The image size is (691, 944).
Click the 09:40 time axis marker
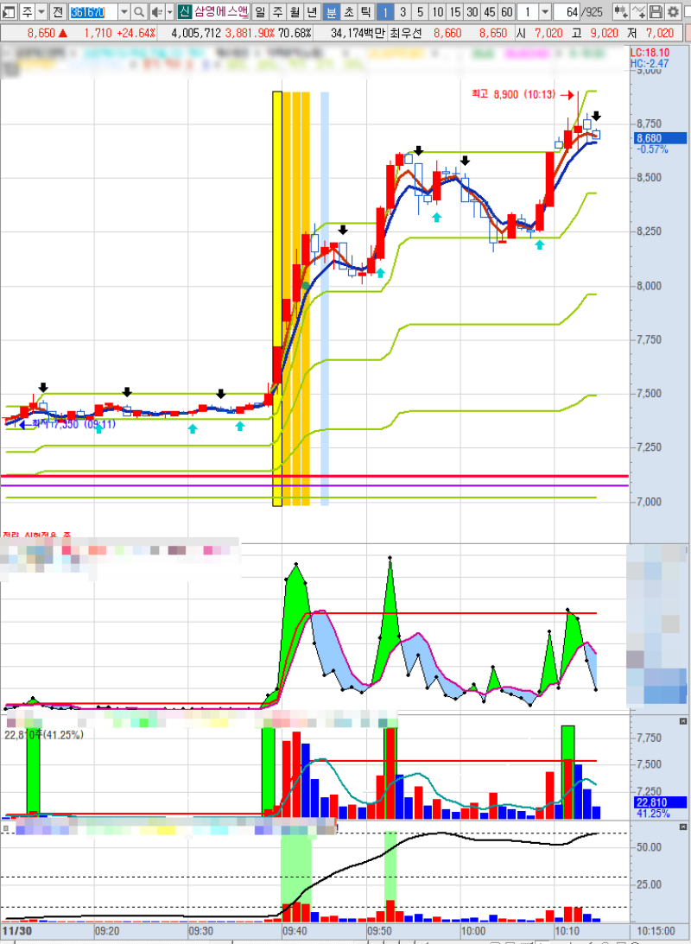click(294, 931)
